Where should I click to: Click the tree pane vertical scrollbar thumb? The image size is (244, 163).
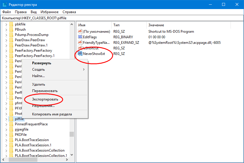coord(72,134)
